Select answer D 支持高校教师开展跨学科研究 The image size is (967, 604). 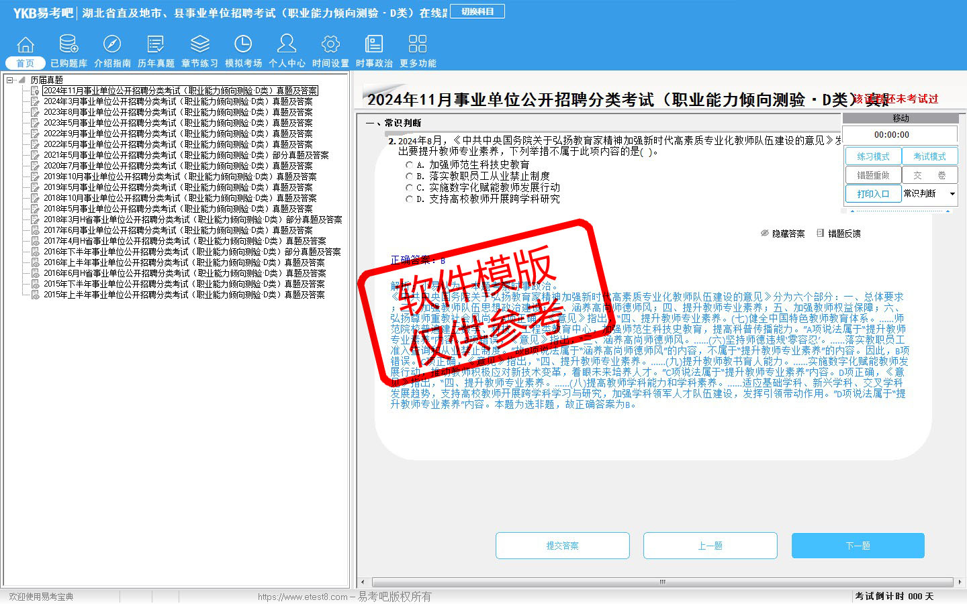410,199
